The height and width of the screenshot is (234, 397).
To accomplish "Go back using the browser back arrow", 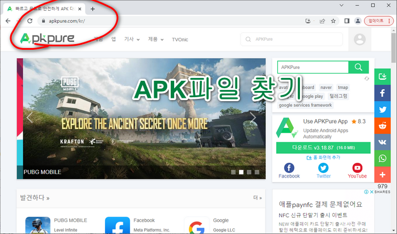I will click(x=8, y=21).
